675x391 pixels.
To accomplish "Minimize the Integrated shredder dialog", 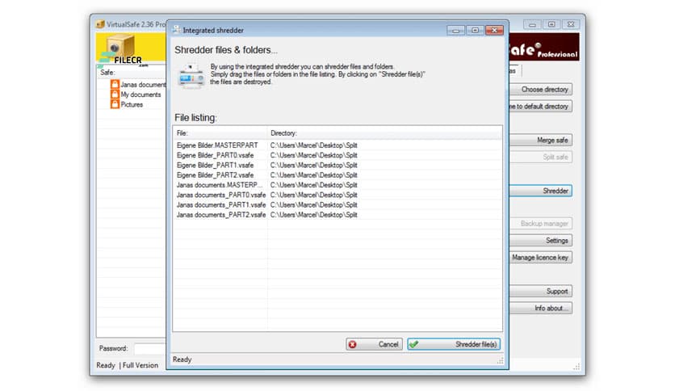I will pos(455,30).
